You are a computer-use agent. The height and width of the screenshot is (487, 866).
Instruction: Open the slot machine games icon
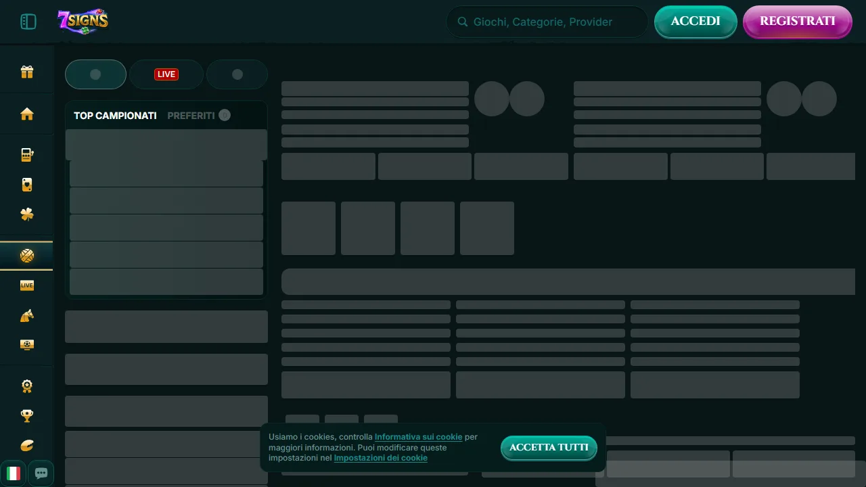pos(27,155)
